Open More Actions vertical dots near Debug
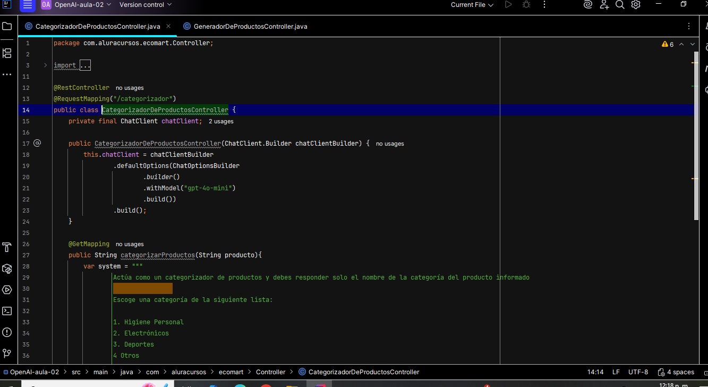 [544, 5]
